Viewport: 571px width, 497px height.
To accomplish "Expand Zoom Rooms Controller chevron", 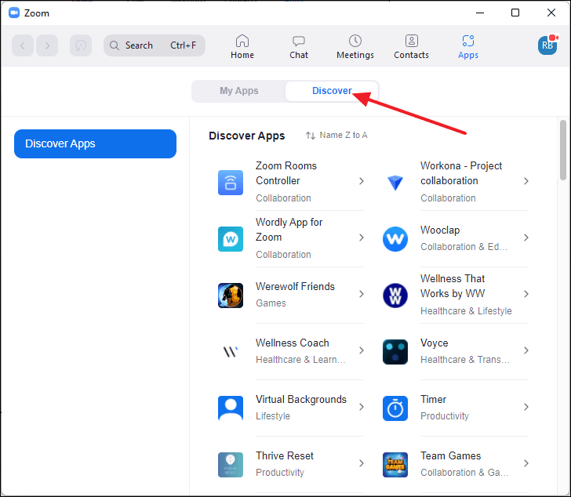I will tap(362, 181).
